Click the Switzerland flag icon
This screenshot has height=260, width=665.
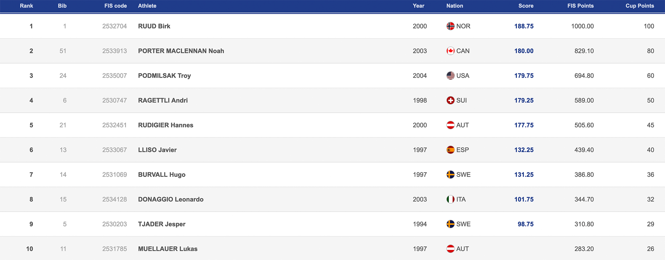(x=450, y=100)
